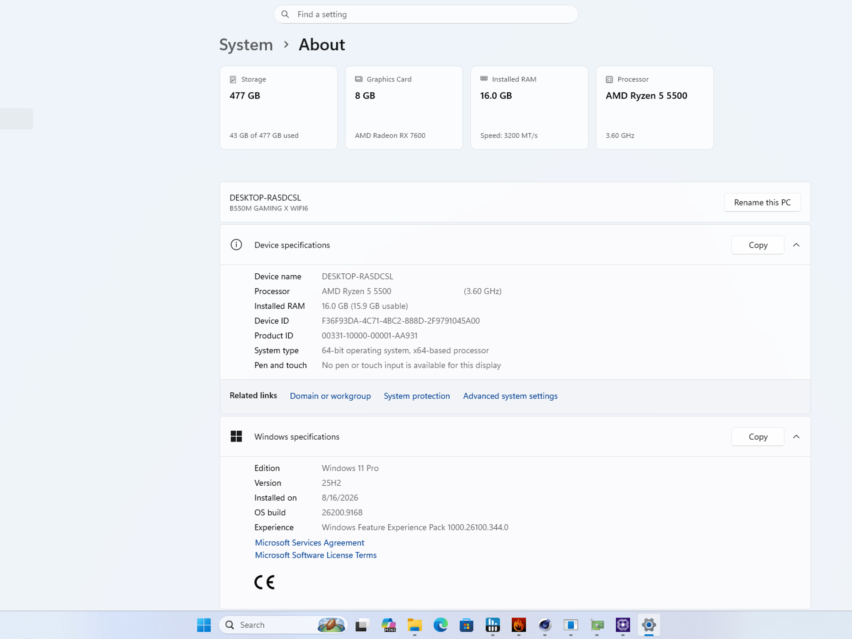Open the purple CPU chip app icon
The width and height of the screenshot is (852, 639).
[623, 625]
